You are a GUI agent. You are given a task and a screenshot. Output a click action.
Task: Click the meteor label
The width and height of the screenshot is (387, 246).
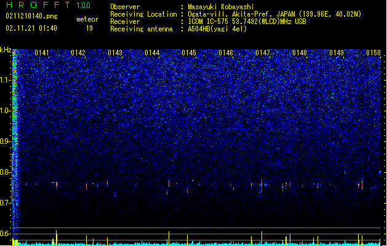(87, 19)
